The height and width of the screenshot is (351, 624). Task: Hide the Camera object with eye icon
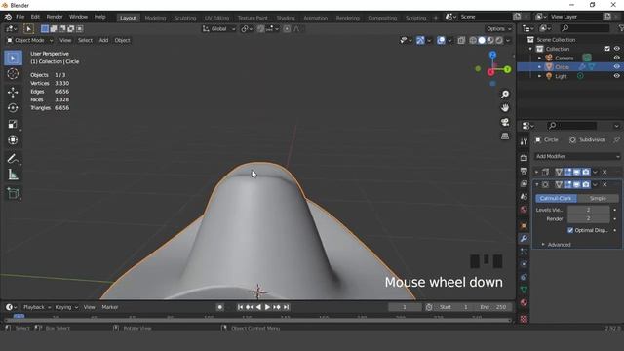[x=616, y=58]
